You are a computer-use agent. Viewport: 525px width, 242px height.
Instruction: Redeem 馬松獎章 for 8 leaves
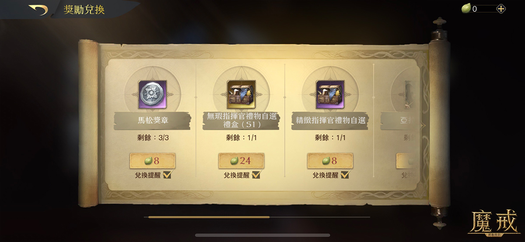152,161
